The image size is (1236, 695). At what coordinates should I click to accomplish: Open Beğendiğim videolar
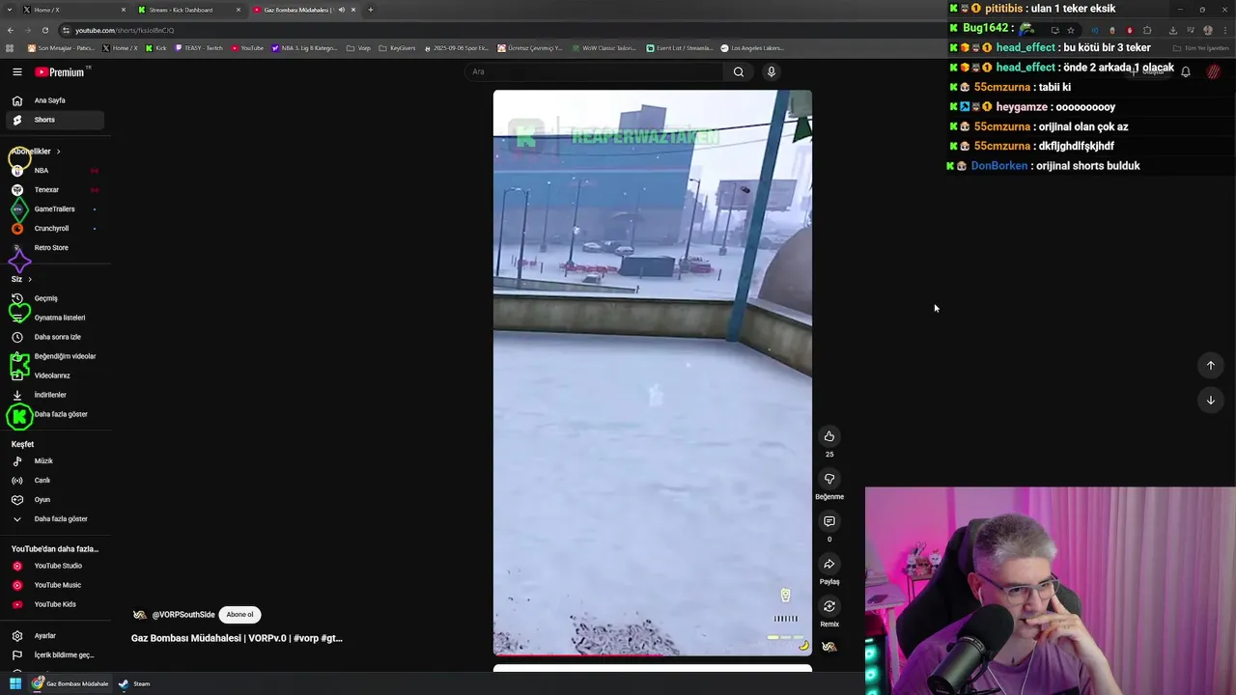click(54, 356)
